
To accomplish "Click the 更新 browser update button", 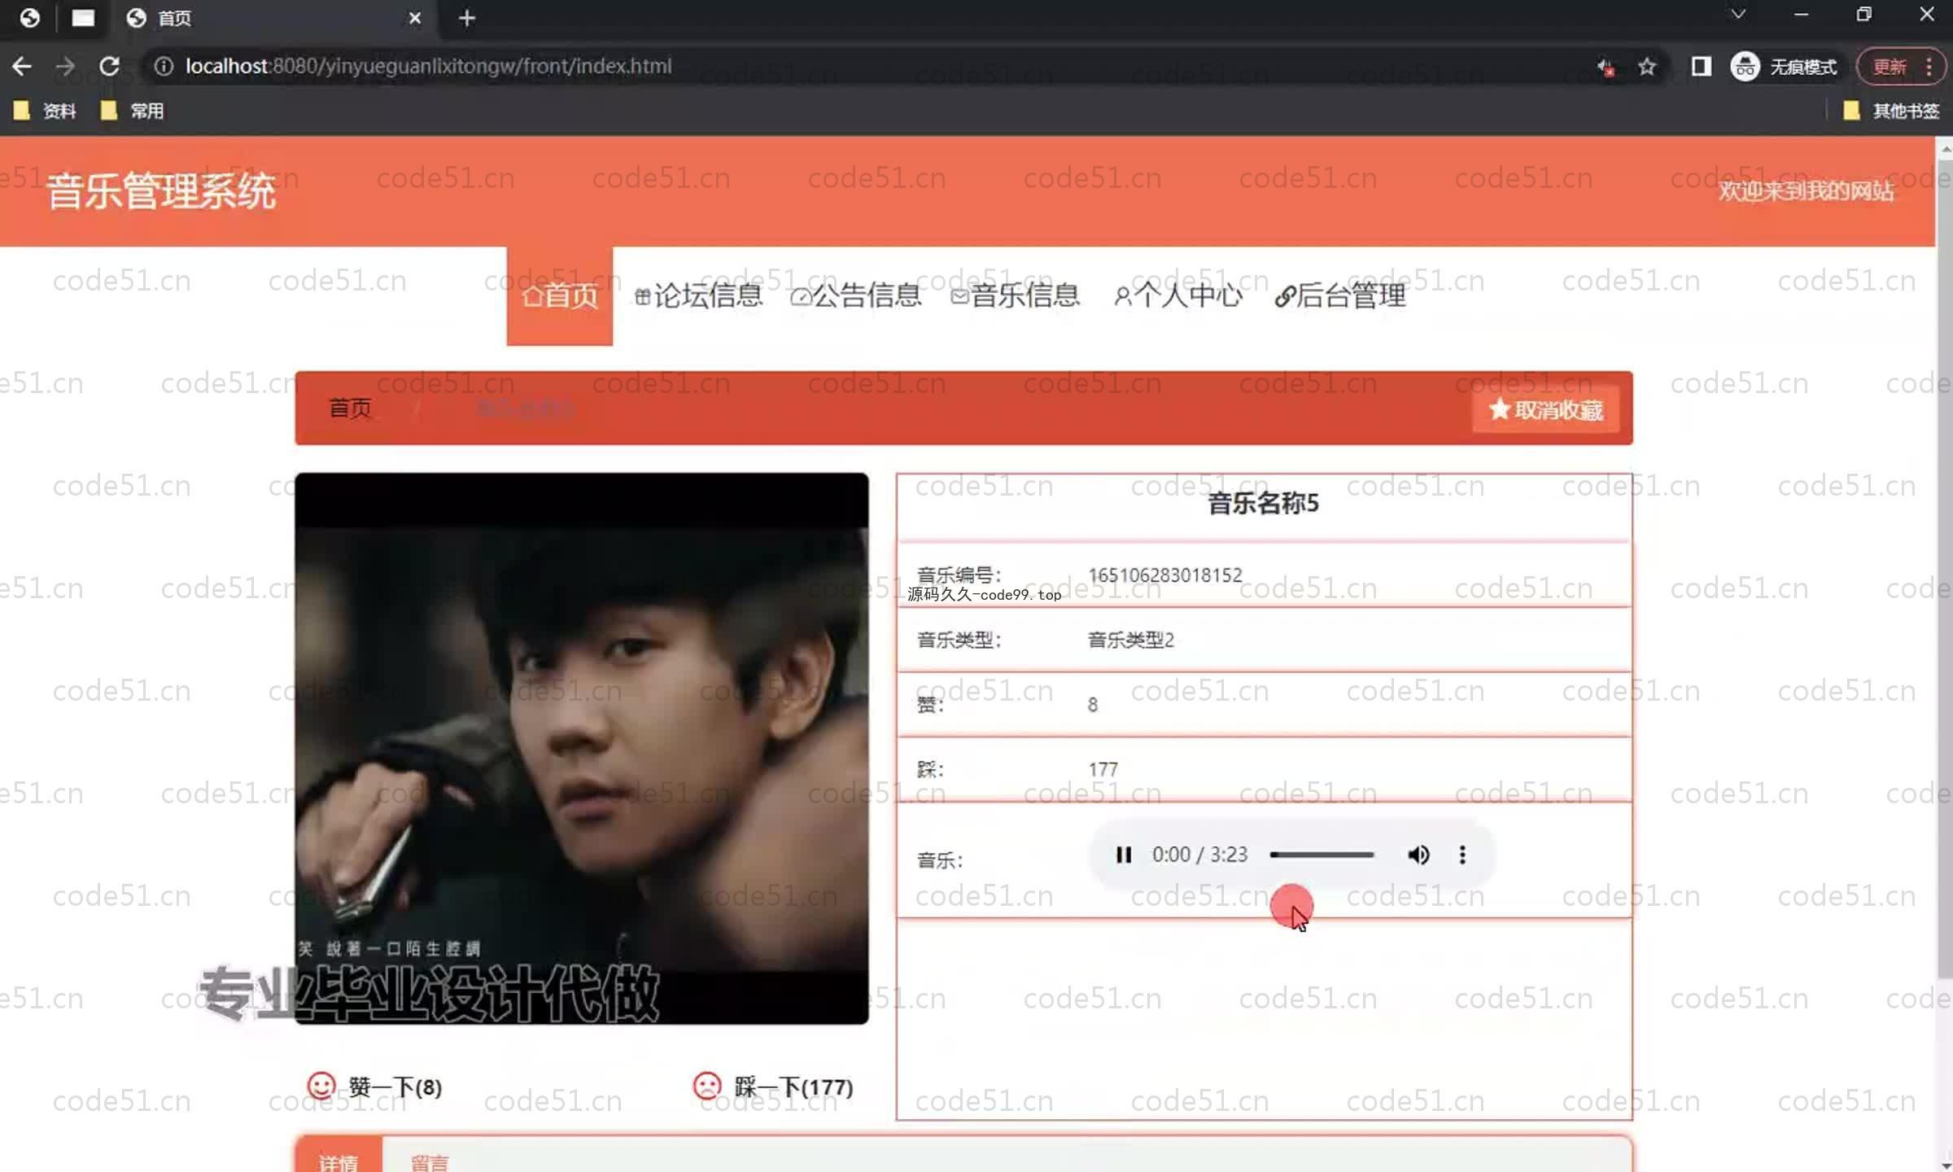I will (1901, 66).
